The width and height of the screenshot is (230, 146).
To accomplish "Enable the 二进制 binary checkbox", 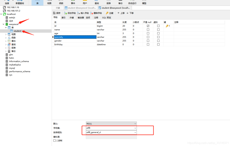I will [55, 140].
